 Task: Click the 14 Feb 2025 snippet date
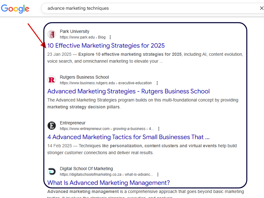[x=60, y=146]
